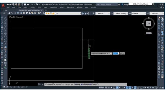The width and height of the screenshot is (165, 92).
Task: Open Layer Properties Manager icon
Action: point(44,14)
